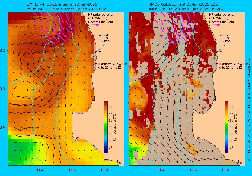Click the vertical CSIRO 2025 copyright text
The height and width of the screenshot is (176, 252).
pyautogui.click(x=249, y=109)
